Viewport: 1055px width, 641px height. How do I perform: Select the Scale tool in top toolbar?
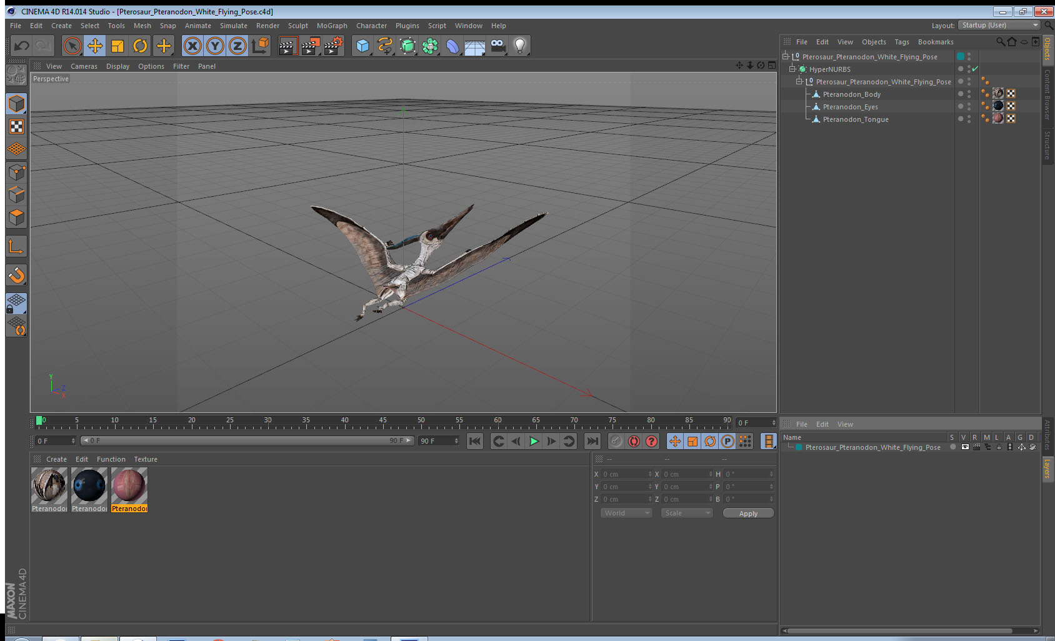point(117,46)
